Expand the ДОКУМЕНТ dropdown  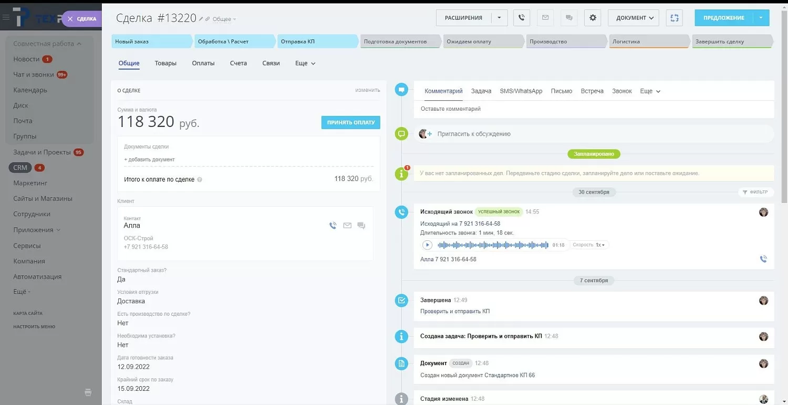[633, 17]
